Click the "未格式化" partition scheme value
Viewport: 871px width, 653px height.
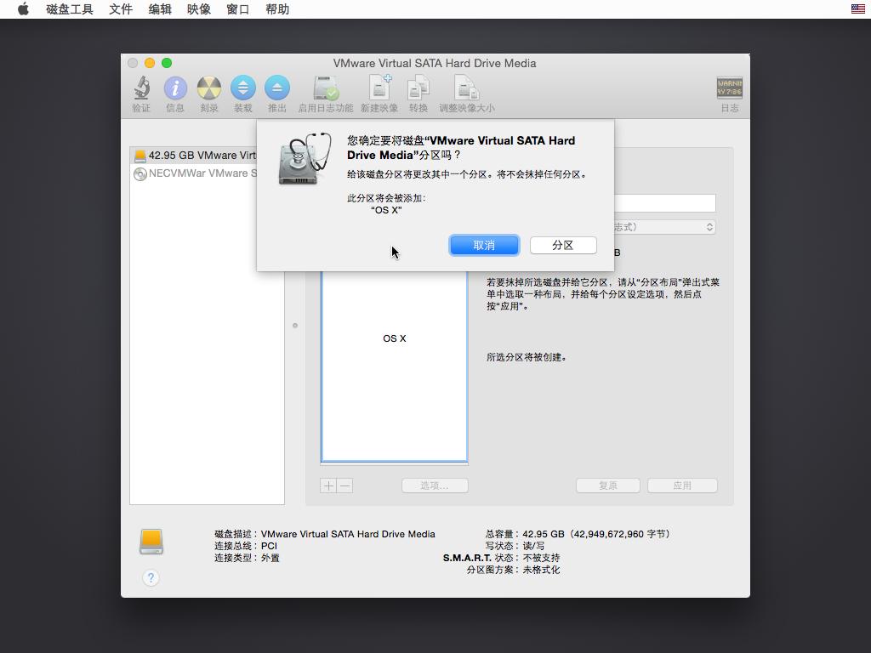point(541,570)
